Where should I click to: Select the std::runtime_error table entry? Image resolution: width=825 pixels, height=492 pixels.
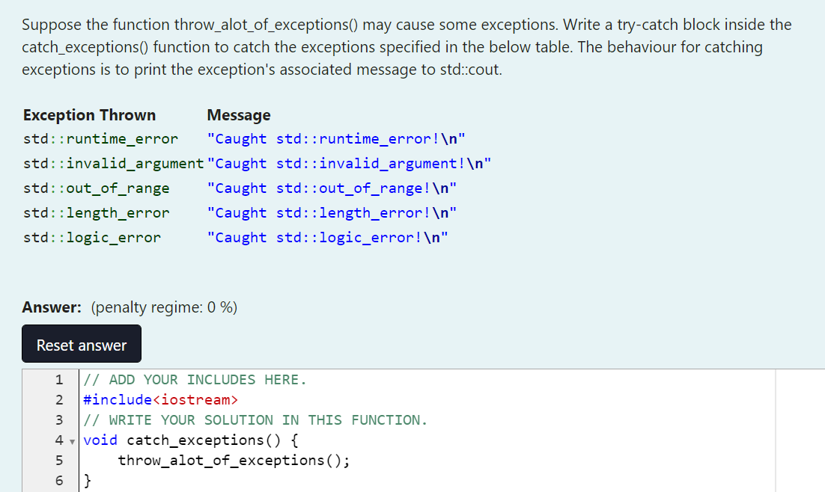[100, 138]
